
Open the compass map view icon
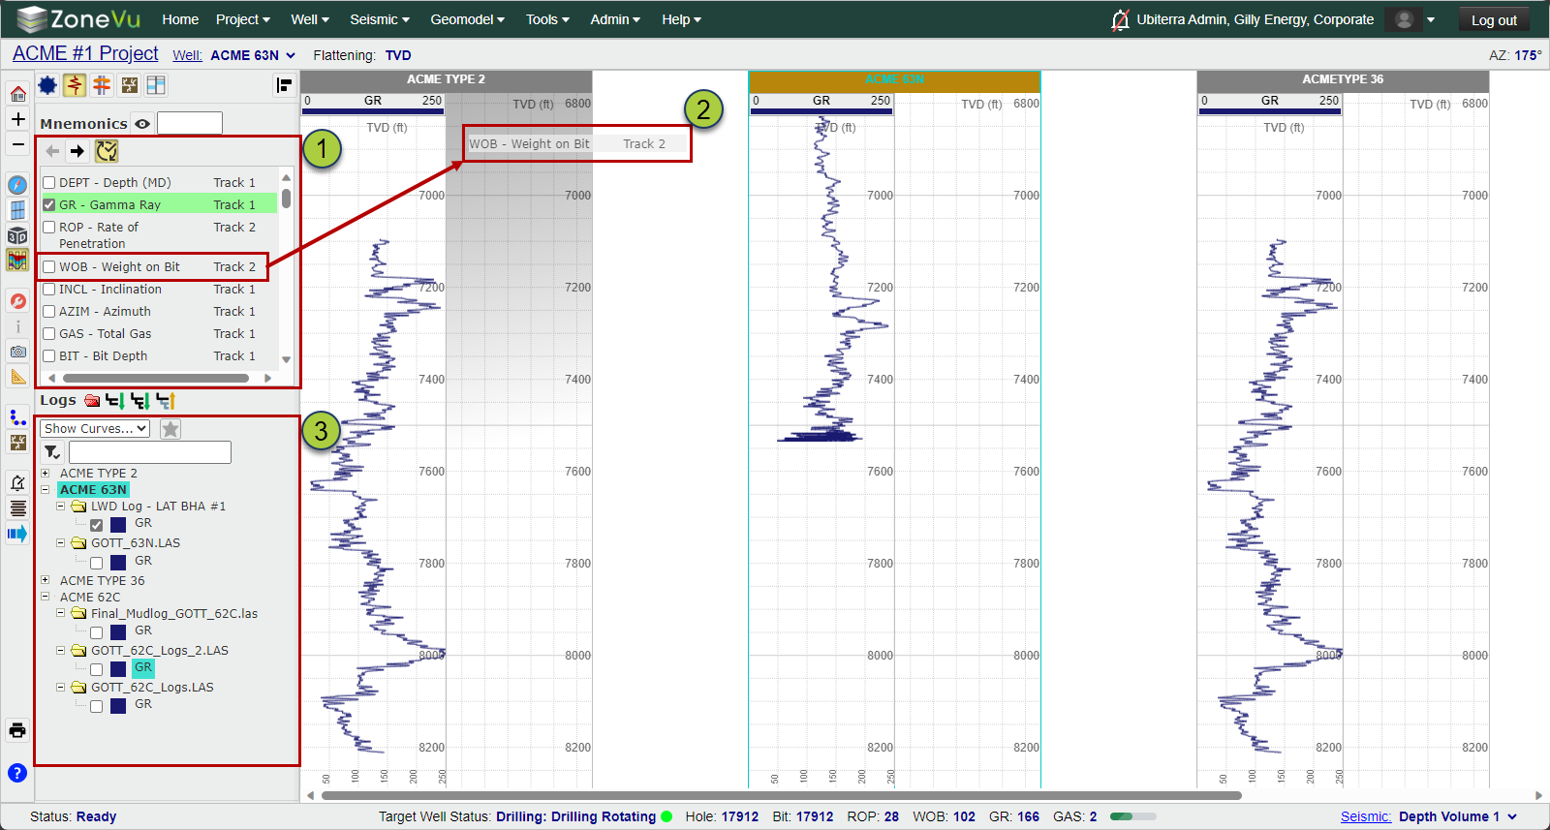(17, 185)
